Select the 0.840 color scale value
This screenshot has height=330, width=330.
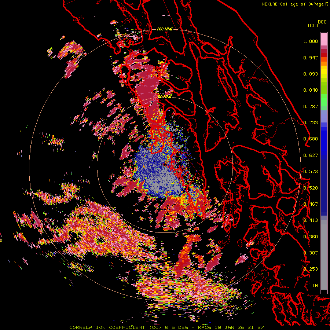[311, 90]
